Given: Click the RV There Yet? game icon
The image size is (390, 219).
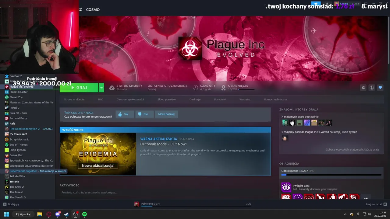Looking at the screenshot, I should tap(7, 134).
